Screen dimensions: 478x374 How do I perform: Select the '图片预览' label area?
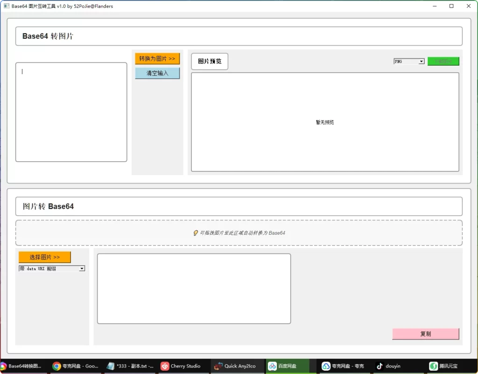tap(209, 61)
